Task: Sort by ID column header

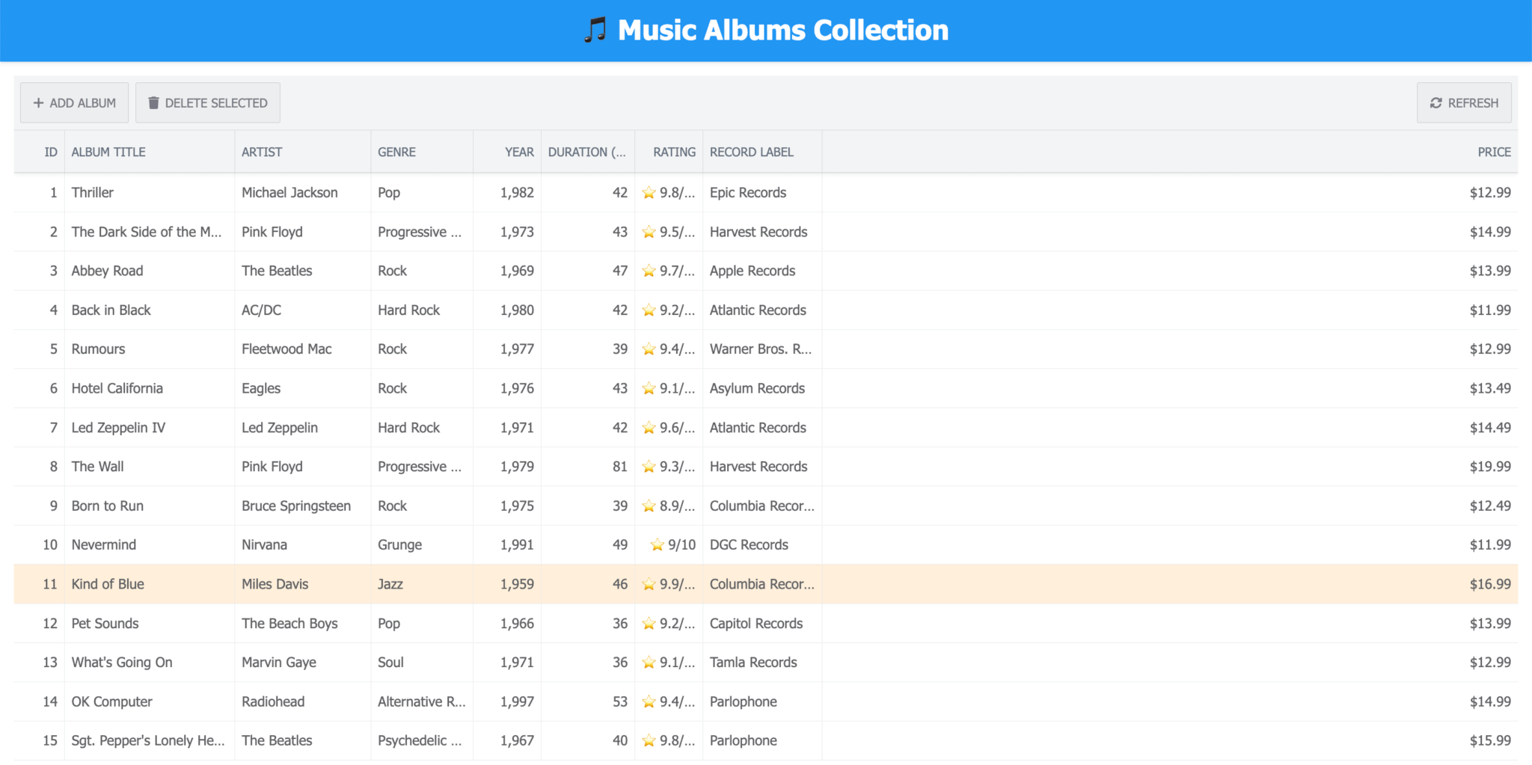Action: (40, 152)
